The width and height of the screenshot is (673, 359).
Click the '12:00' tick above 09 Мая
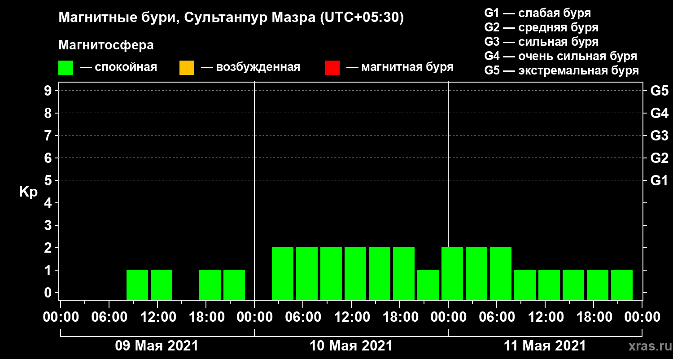(x=157, y=317)
